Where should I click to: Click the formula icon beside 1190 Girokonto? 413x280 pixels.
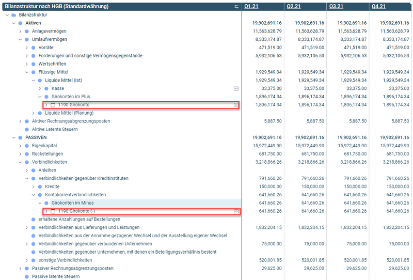tap(236, 105)
